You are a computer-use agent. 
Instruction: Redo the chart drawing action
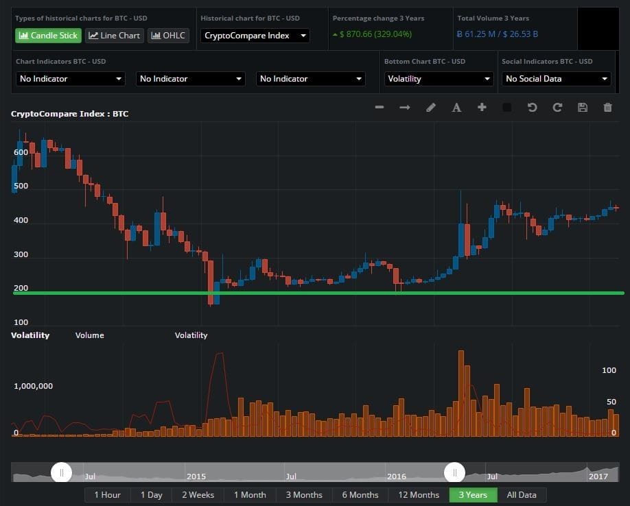click(557, 108)
